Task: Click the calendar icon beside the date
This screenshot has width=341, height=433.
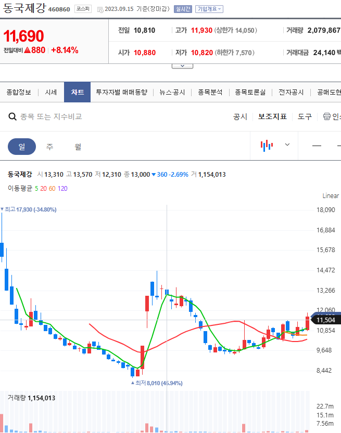Action: (100, 10)
